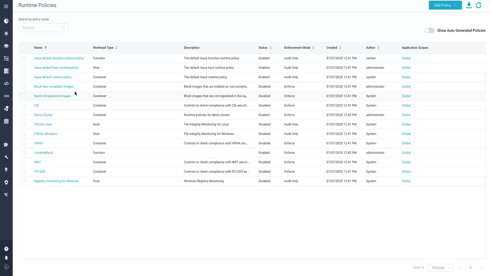The width and height of the screenshot is (491, 276).
Task: Click the next page arrow
Action: pos(481,267)
